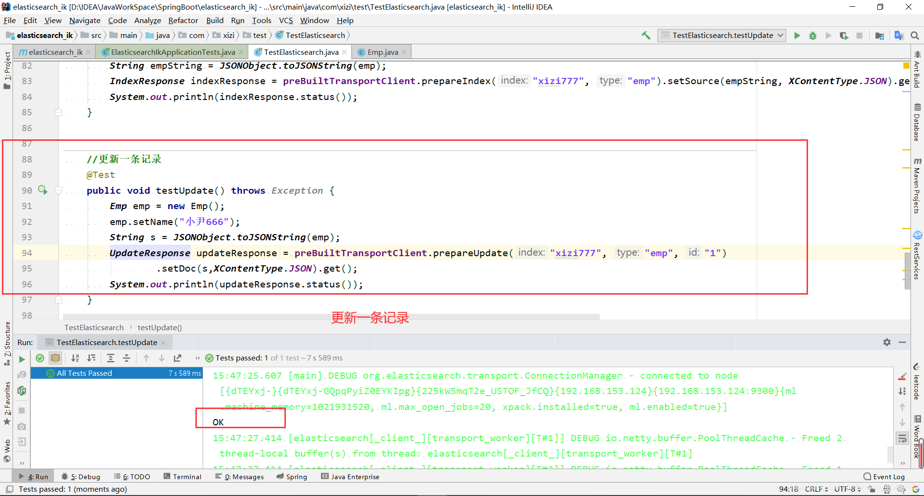Viewport: 924px width, 496px height.
Task: Run the selected configuration from the top toolbar
Action: pyautogui.click(x=797, y=36)
